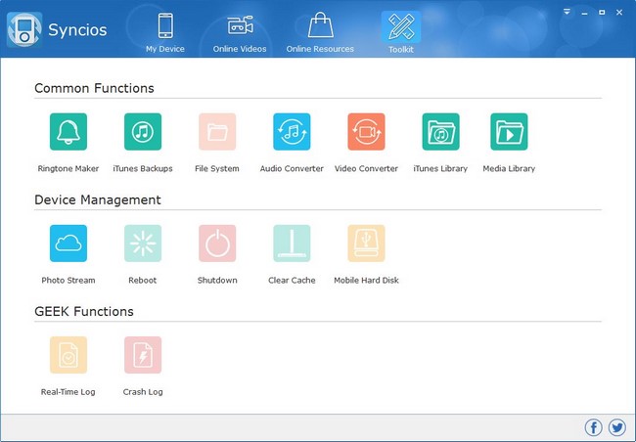
Task: Launch the Video Converter
Action: tap(366, 132)
